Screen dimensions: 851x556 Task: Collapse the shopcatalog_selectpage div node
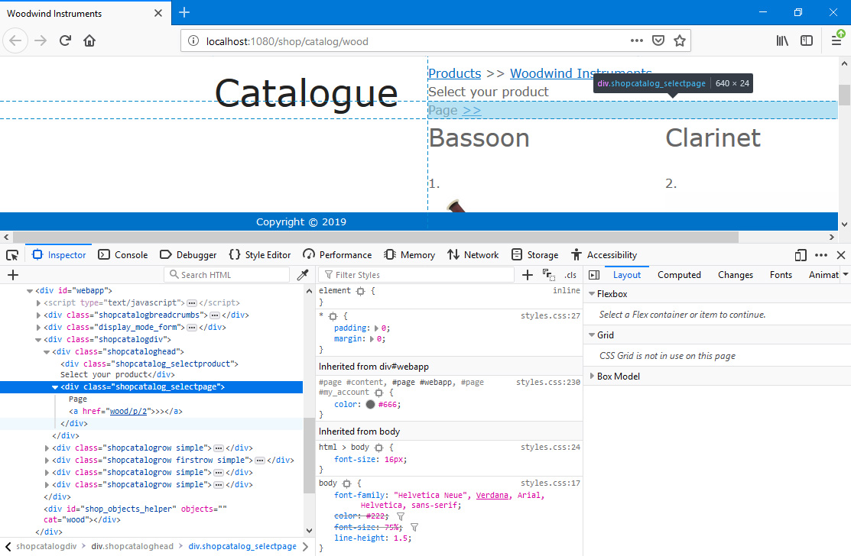[55, 387]
